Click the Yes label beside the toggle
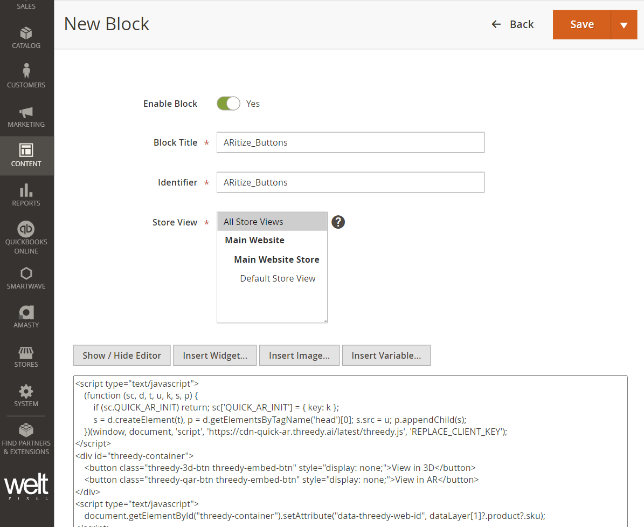Screen dimensions: 644x527 [x=253, y=104]
